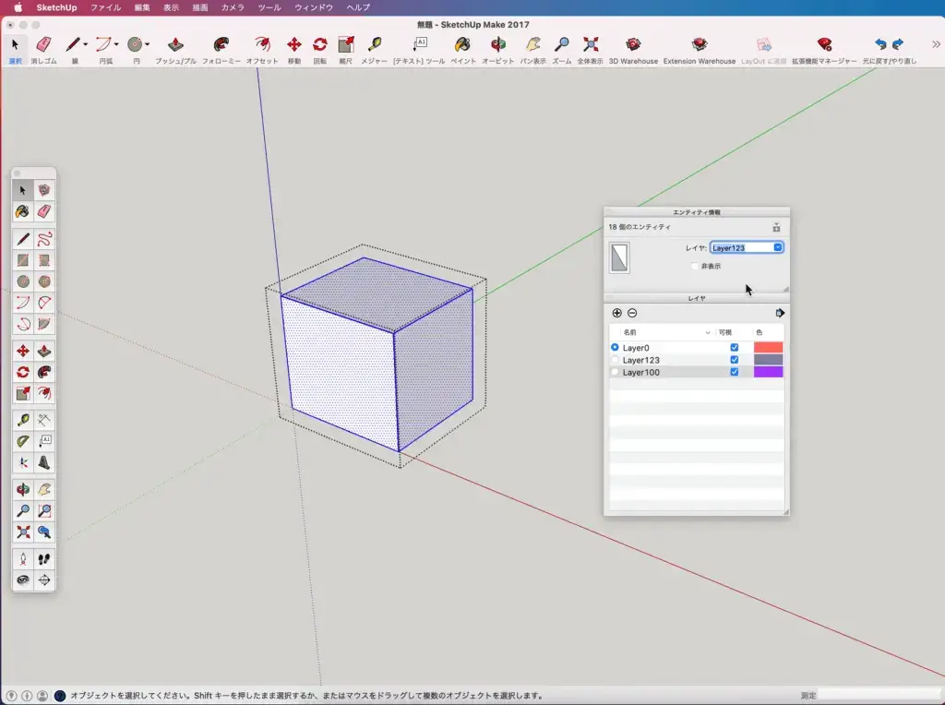Image resolution: width=945 pixels, height=705 pixels.
Task: Expand the 円 circle tool dropdown arrow
Action: tap(147, 44)
